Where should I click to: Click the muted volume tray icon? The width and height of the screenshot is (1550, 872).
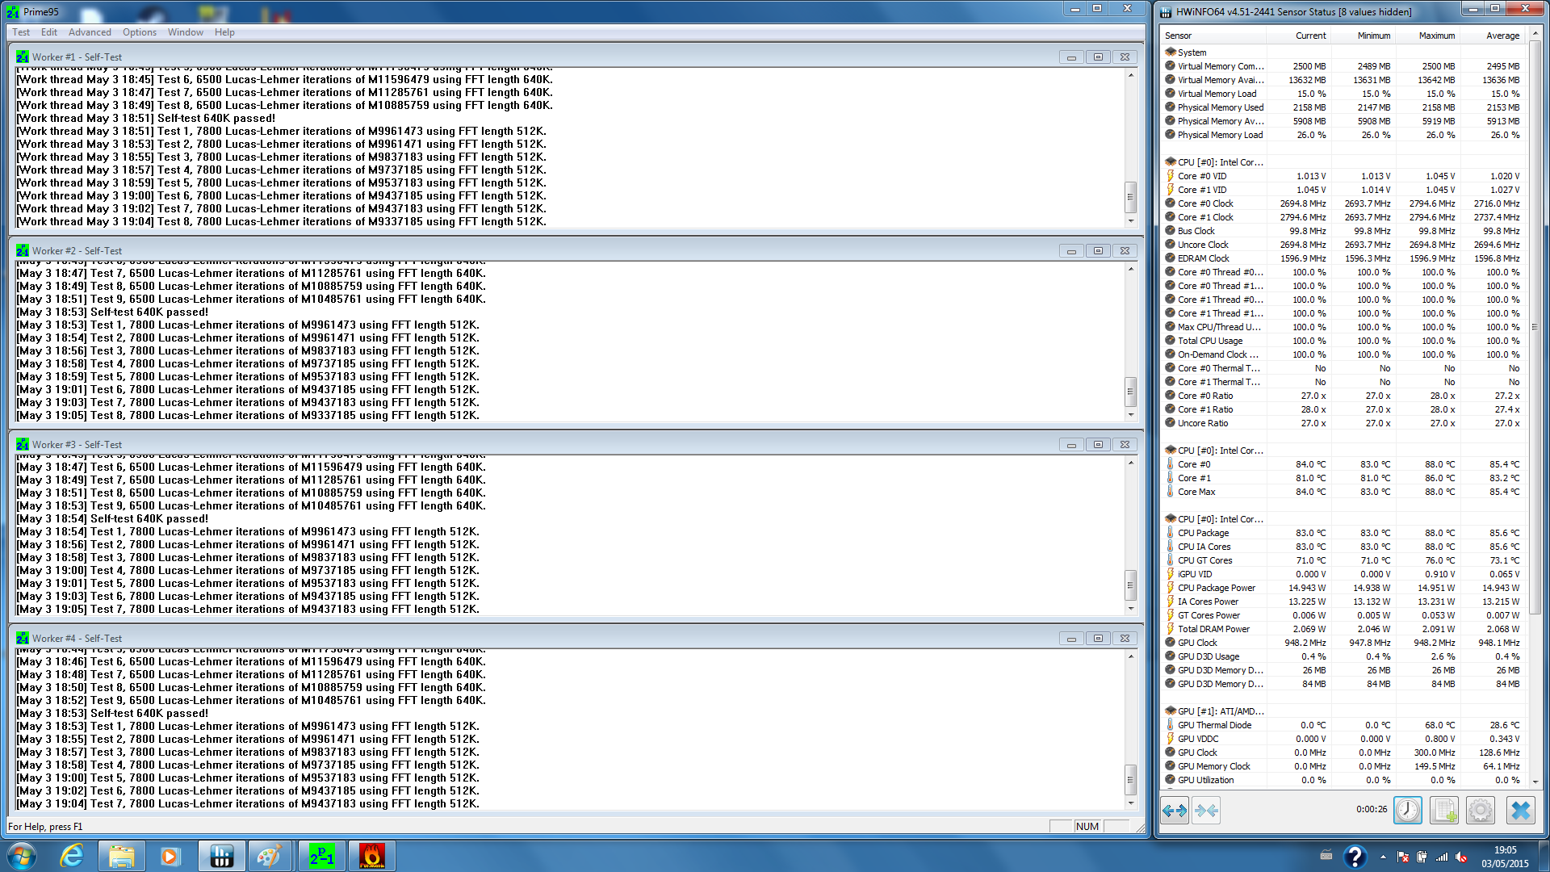coord(1462,857)
